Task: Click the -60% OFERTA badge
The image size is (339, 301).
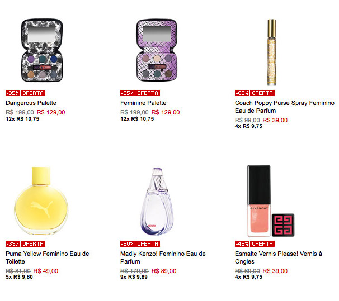Action: pyautogui.click(x=255, y=93)
